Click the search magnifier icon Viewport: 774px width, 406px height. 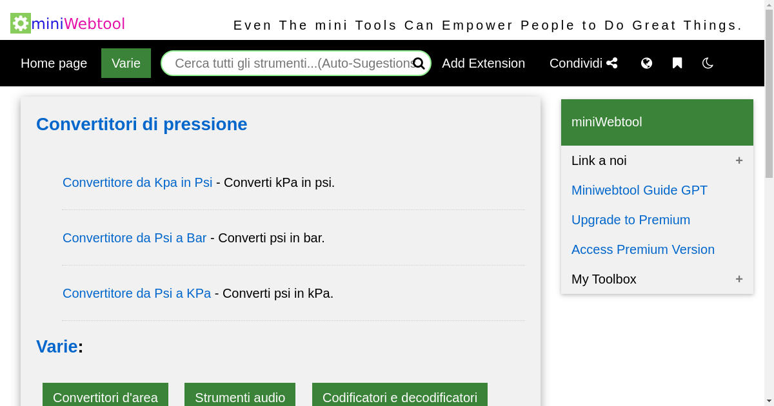(419, 63)
